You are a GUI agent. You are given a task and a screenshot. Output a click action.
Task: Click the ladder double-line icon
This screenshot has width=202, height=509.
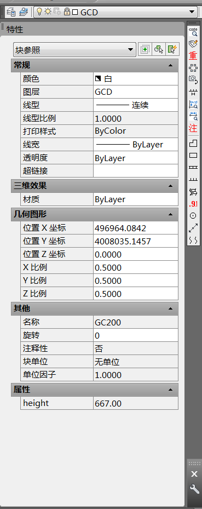tap(193, 167)
